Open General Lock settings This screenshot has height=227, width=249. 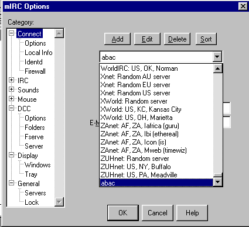(32, 202)
